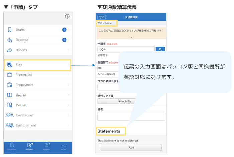Open the Eventpayment row chevron
Screen dimensions: 234x157
tap(69, 125)
